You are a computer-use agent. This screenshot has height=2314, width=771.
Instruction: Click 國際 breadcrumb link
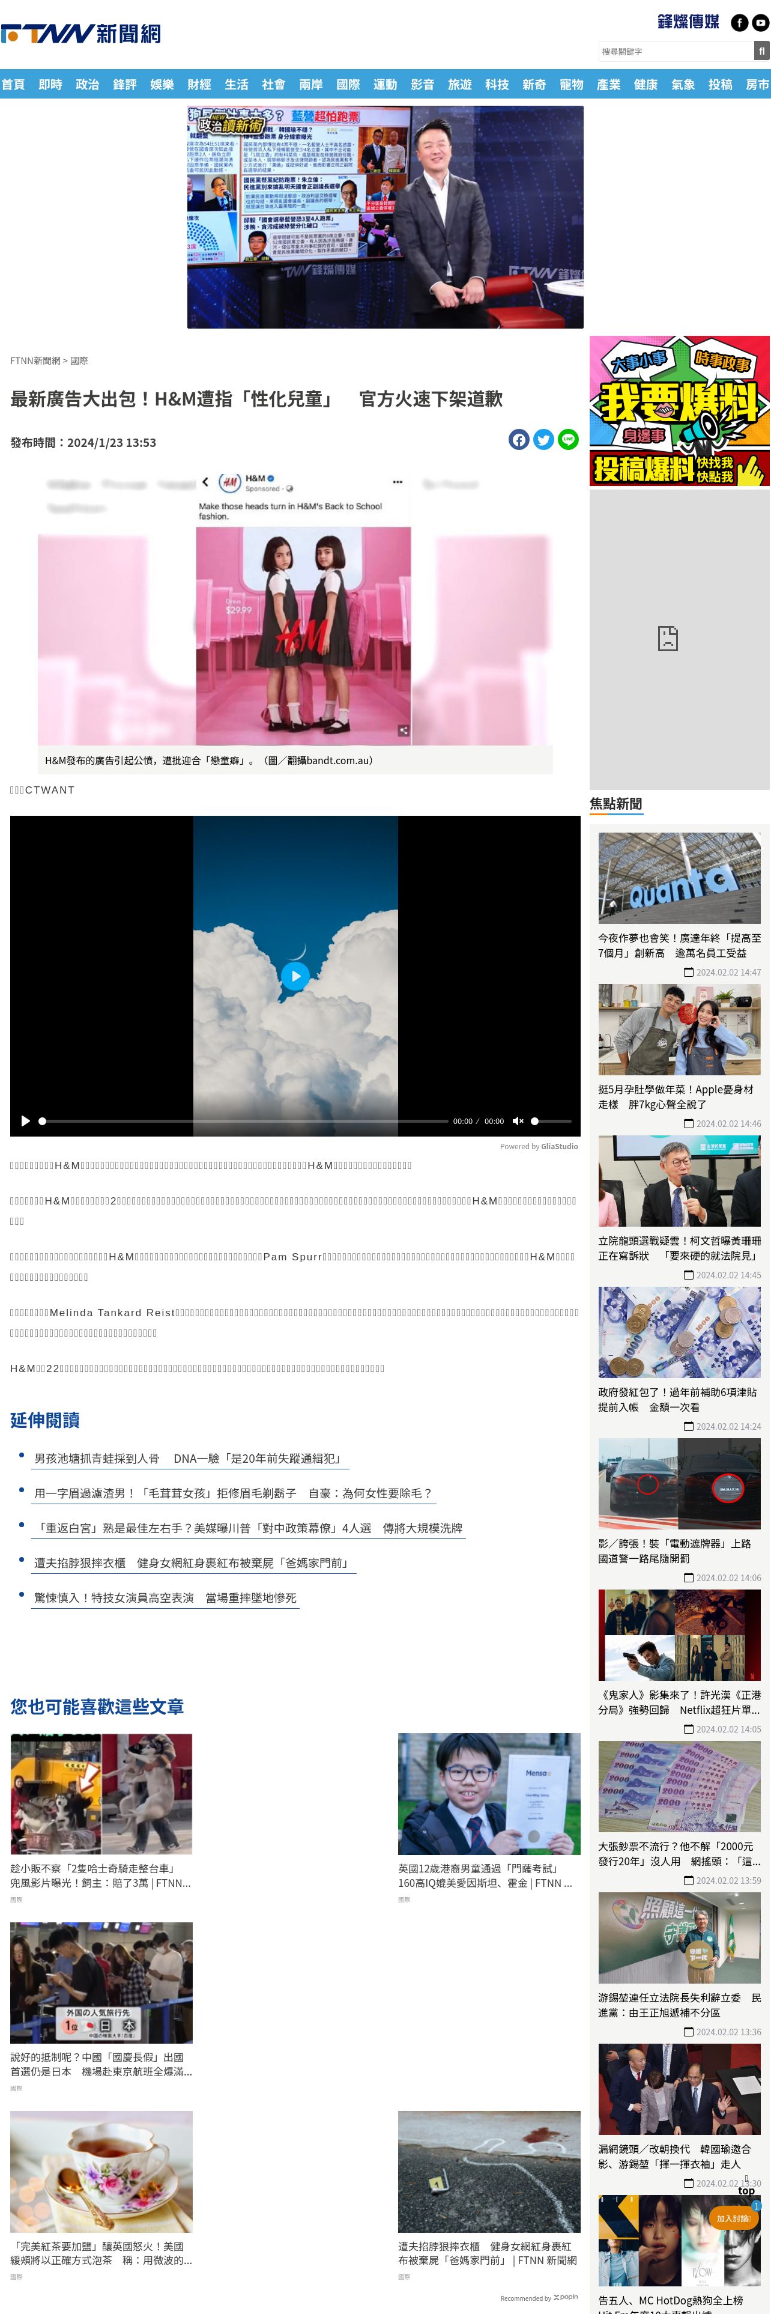point(79,361)
